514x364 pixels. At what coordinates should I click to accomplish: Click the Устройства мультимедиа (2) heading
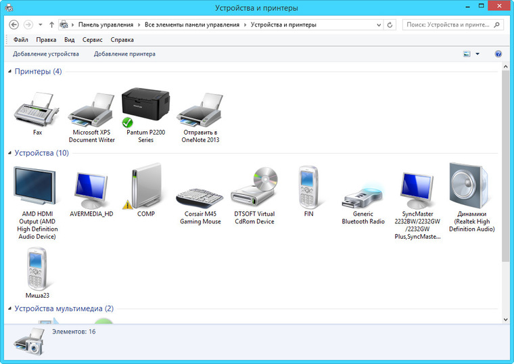[x=64, y=309]
